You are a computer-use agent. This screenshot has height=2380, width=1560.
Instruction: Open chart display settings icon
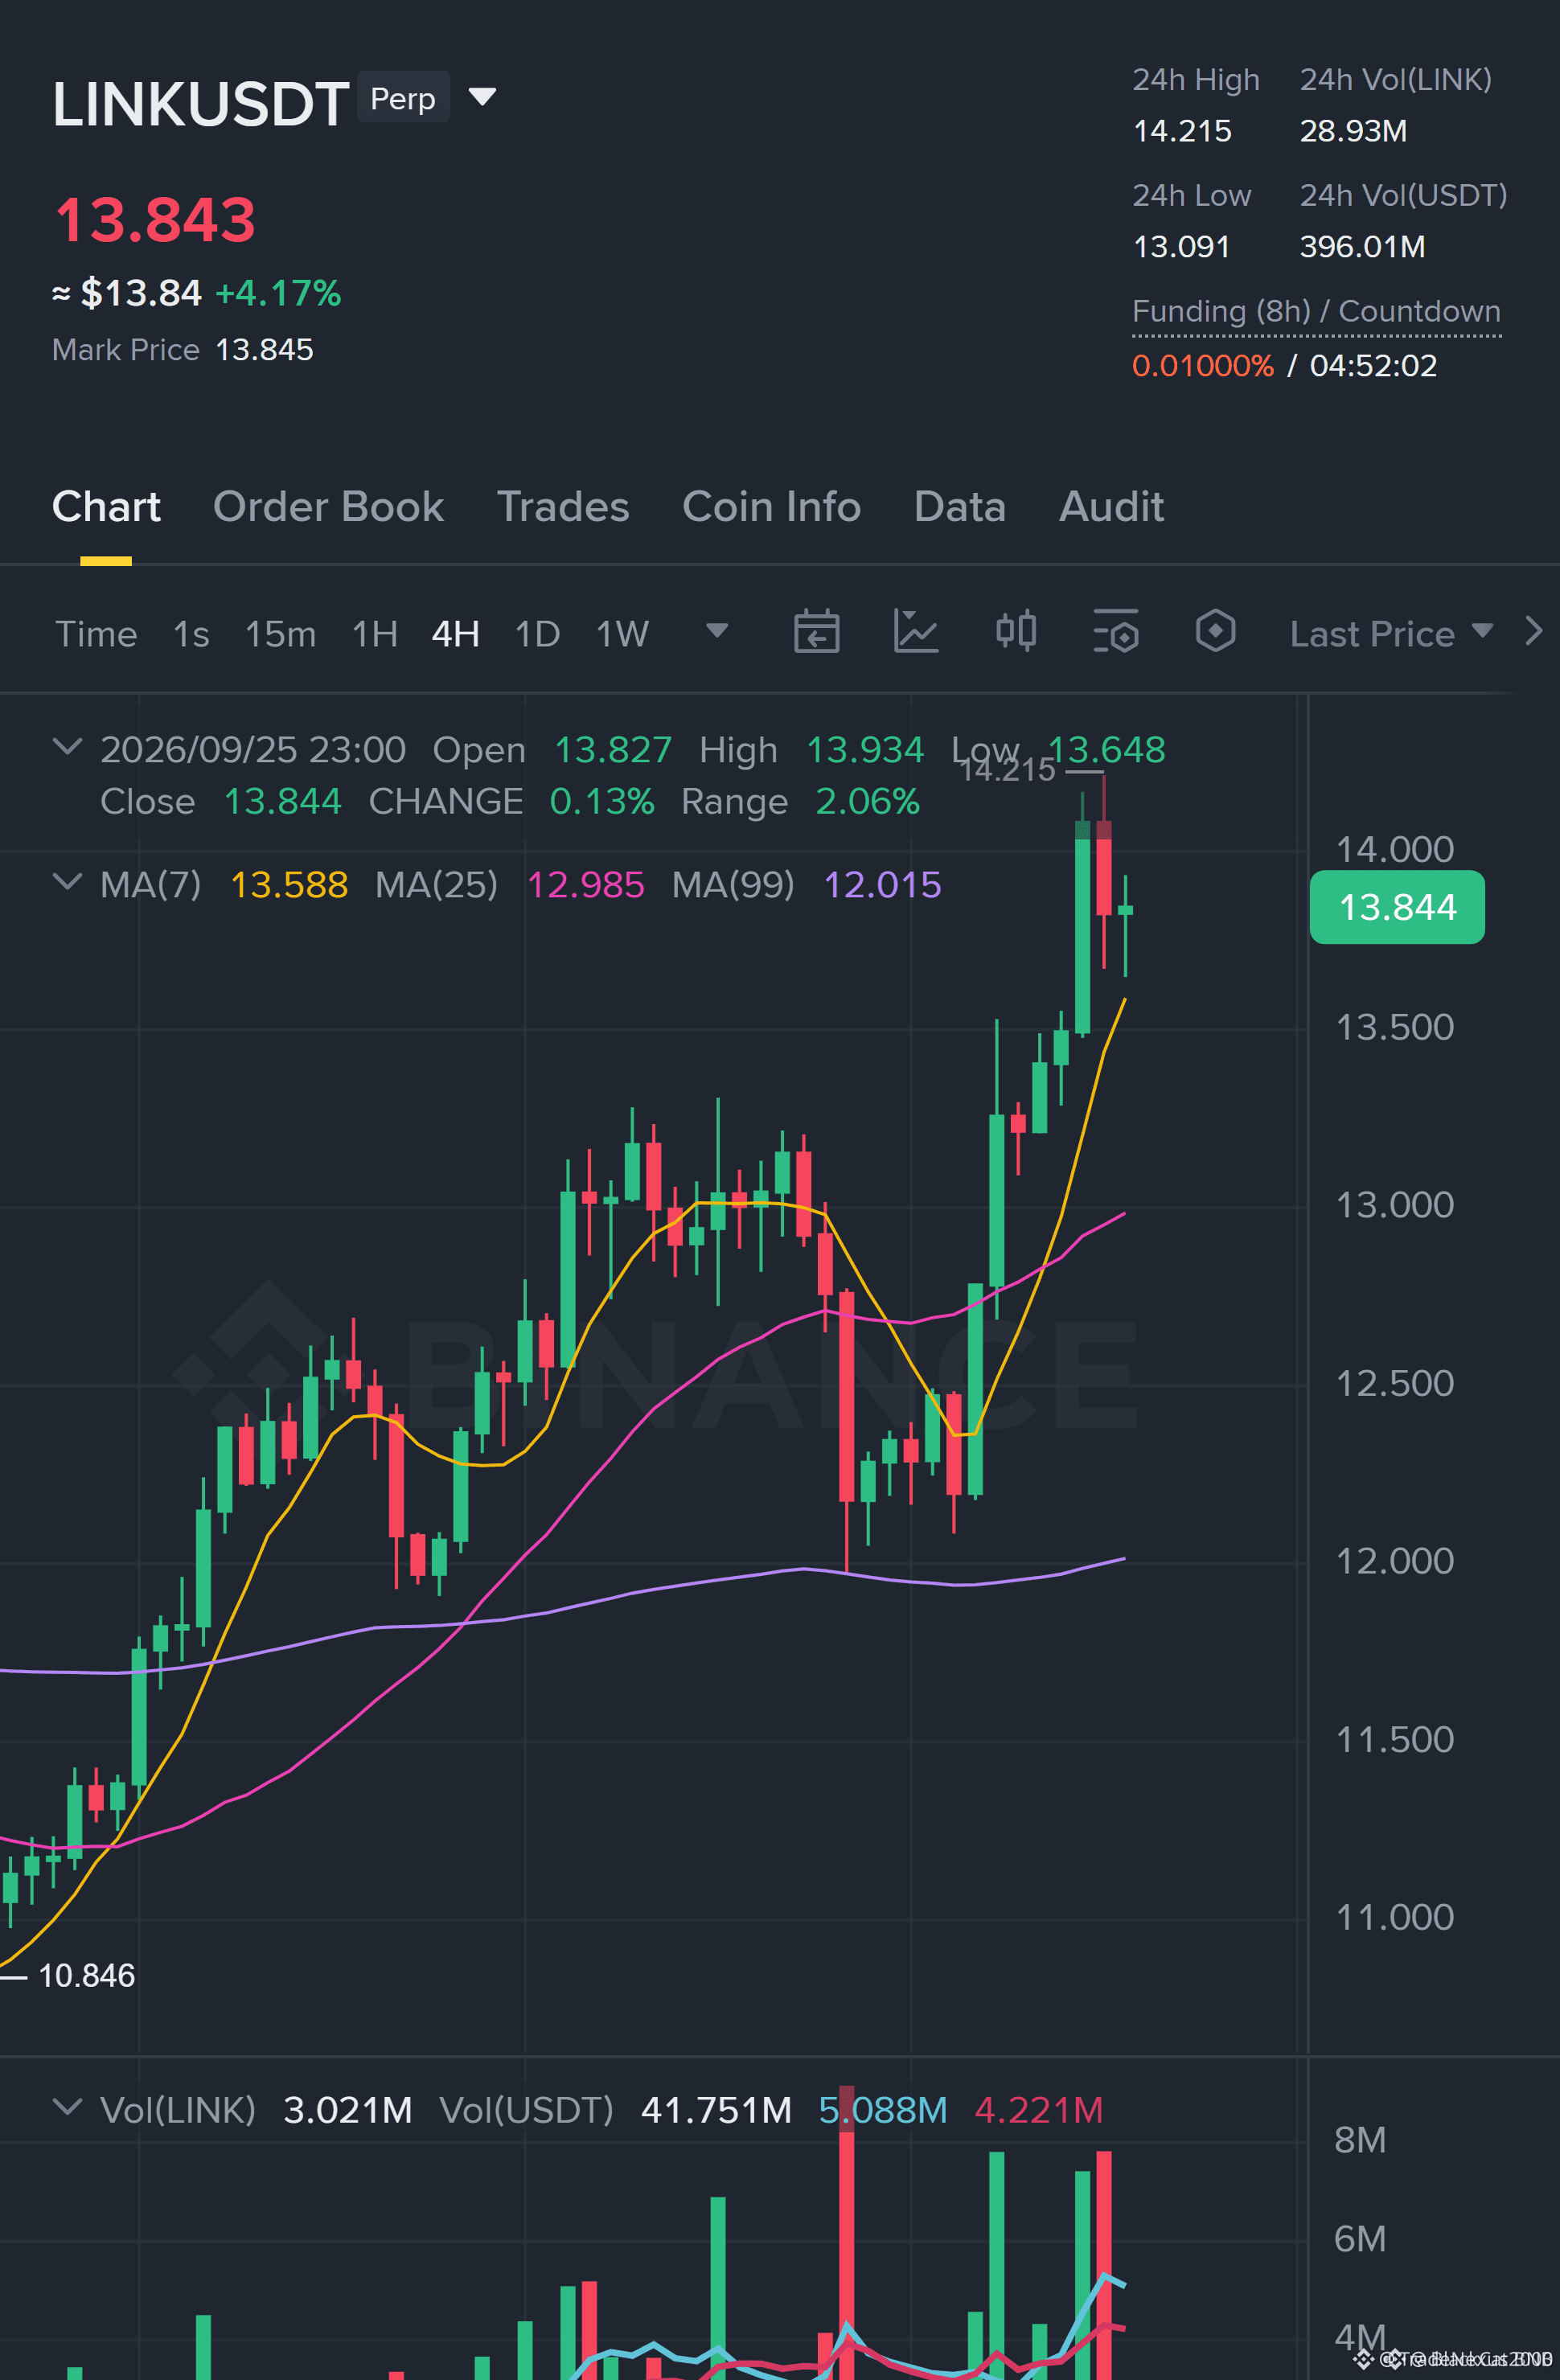[1115, 631]
